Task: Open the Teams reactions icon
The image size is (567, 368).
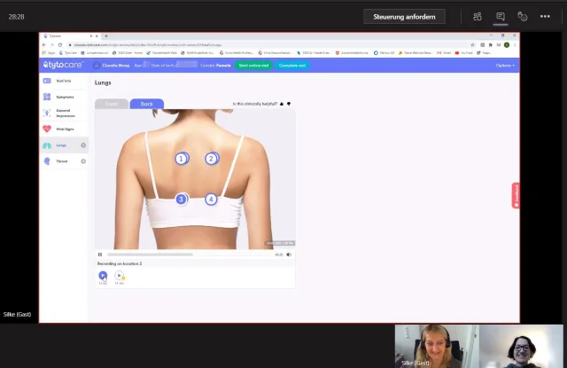Action: [x=523, y=16]
